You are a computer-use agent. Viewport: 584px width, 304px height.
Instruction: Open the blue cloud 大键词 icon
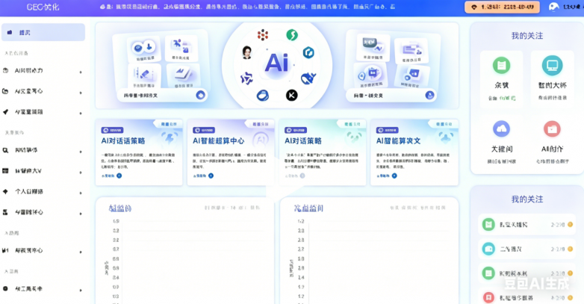tap(501, 128)
